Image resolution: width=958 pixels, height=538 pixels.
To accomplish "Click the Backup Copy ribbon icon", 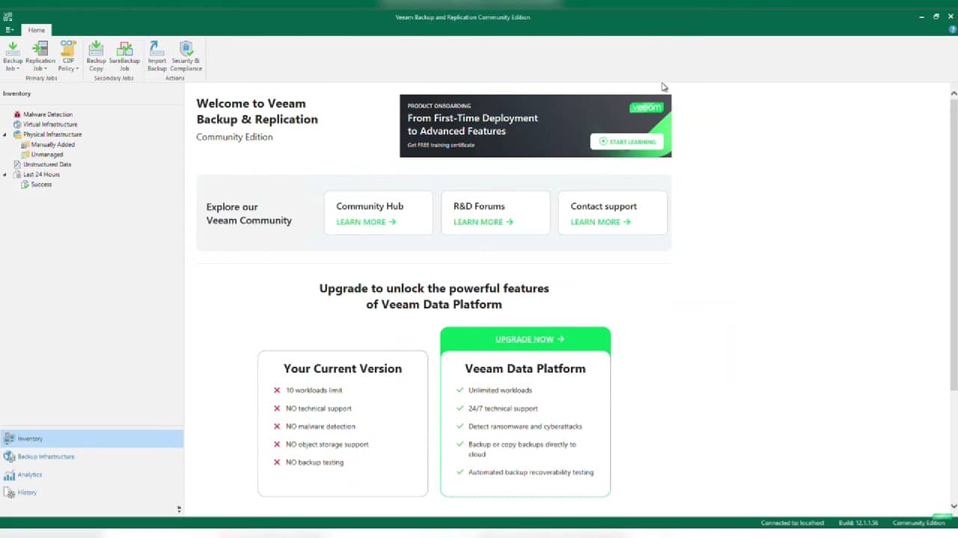I will 96,56.
